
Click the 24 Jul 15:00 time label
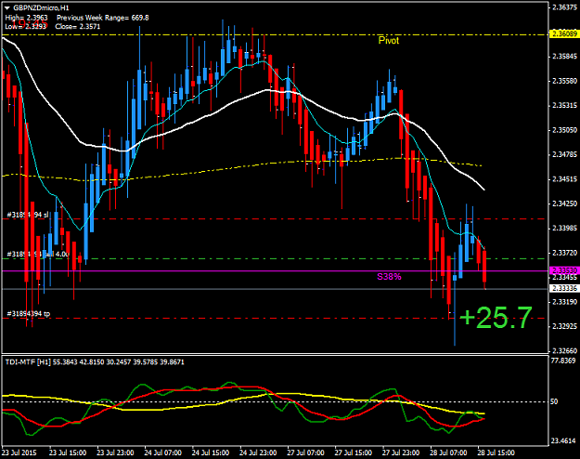[x=211, y=452]
